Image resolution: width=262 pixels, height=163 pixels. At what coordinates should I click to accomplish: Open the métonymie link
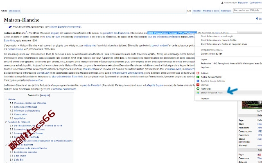click(89, 45)
